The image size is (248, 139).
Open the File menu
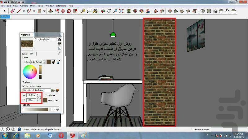pos(3,6)
